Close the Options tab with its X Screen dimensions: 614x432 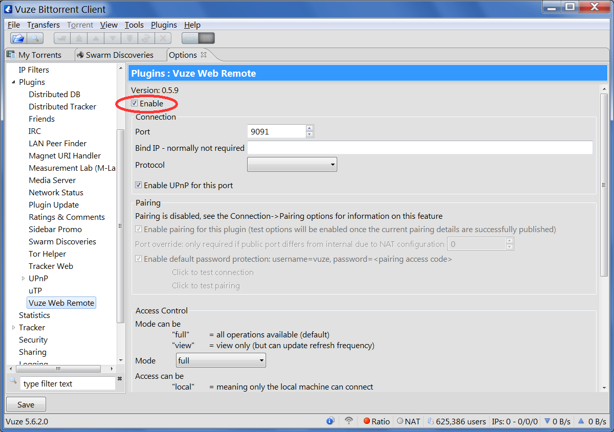point(203,54)
